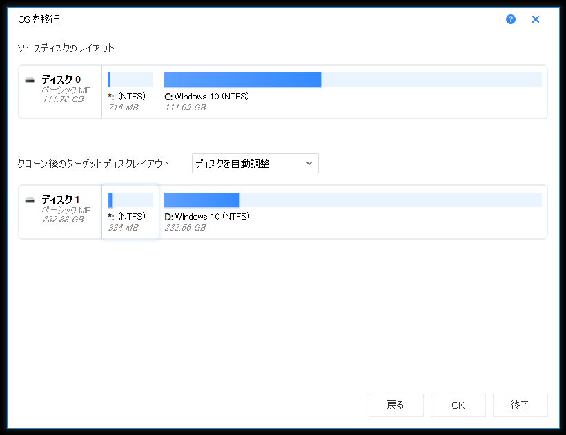
Task: Open the help question mark icon
Action: 511,19
